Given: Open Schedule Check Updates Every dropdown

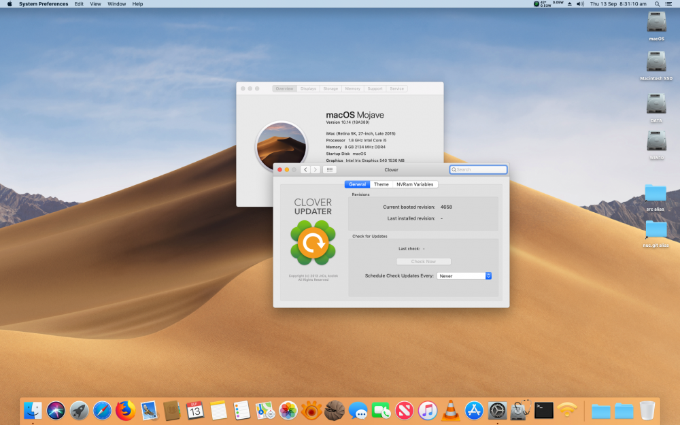Looking at the screenshot, I should pyautogui.click(x=464, y=276).
